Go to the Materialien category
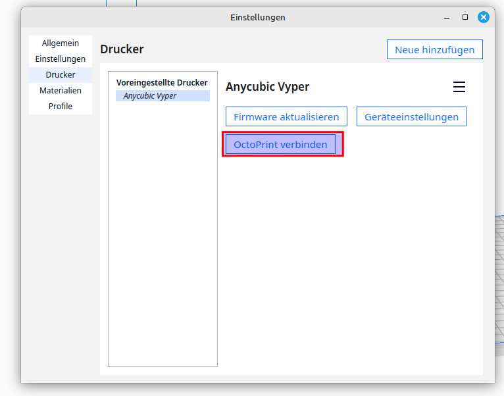The height and width of the screenshot is (396, 504). click(x=61, y=91)
